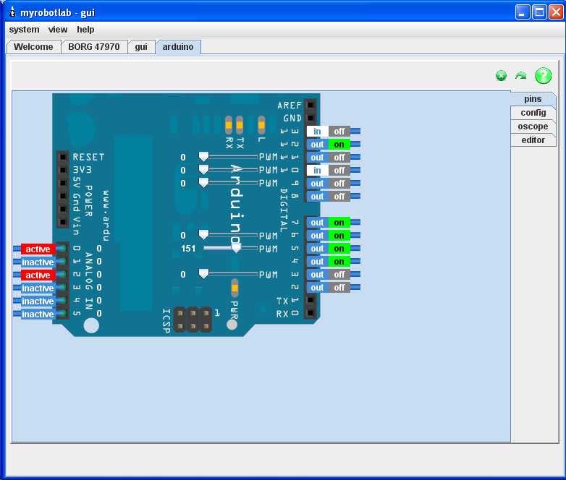Turn on digital pin 3
Screen dimensions: 566x480
point(339,275)
